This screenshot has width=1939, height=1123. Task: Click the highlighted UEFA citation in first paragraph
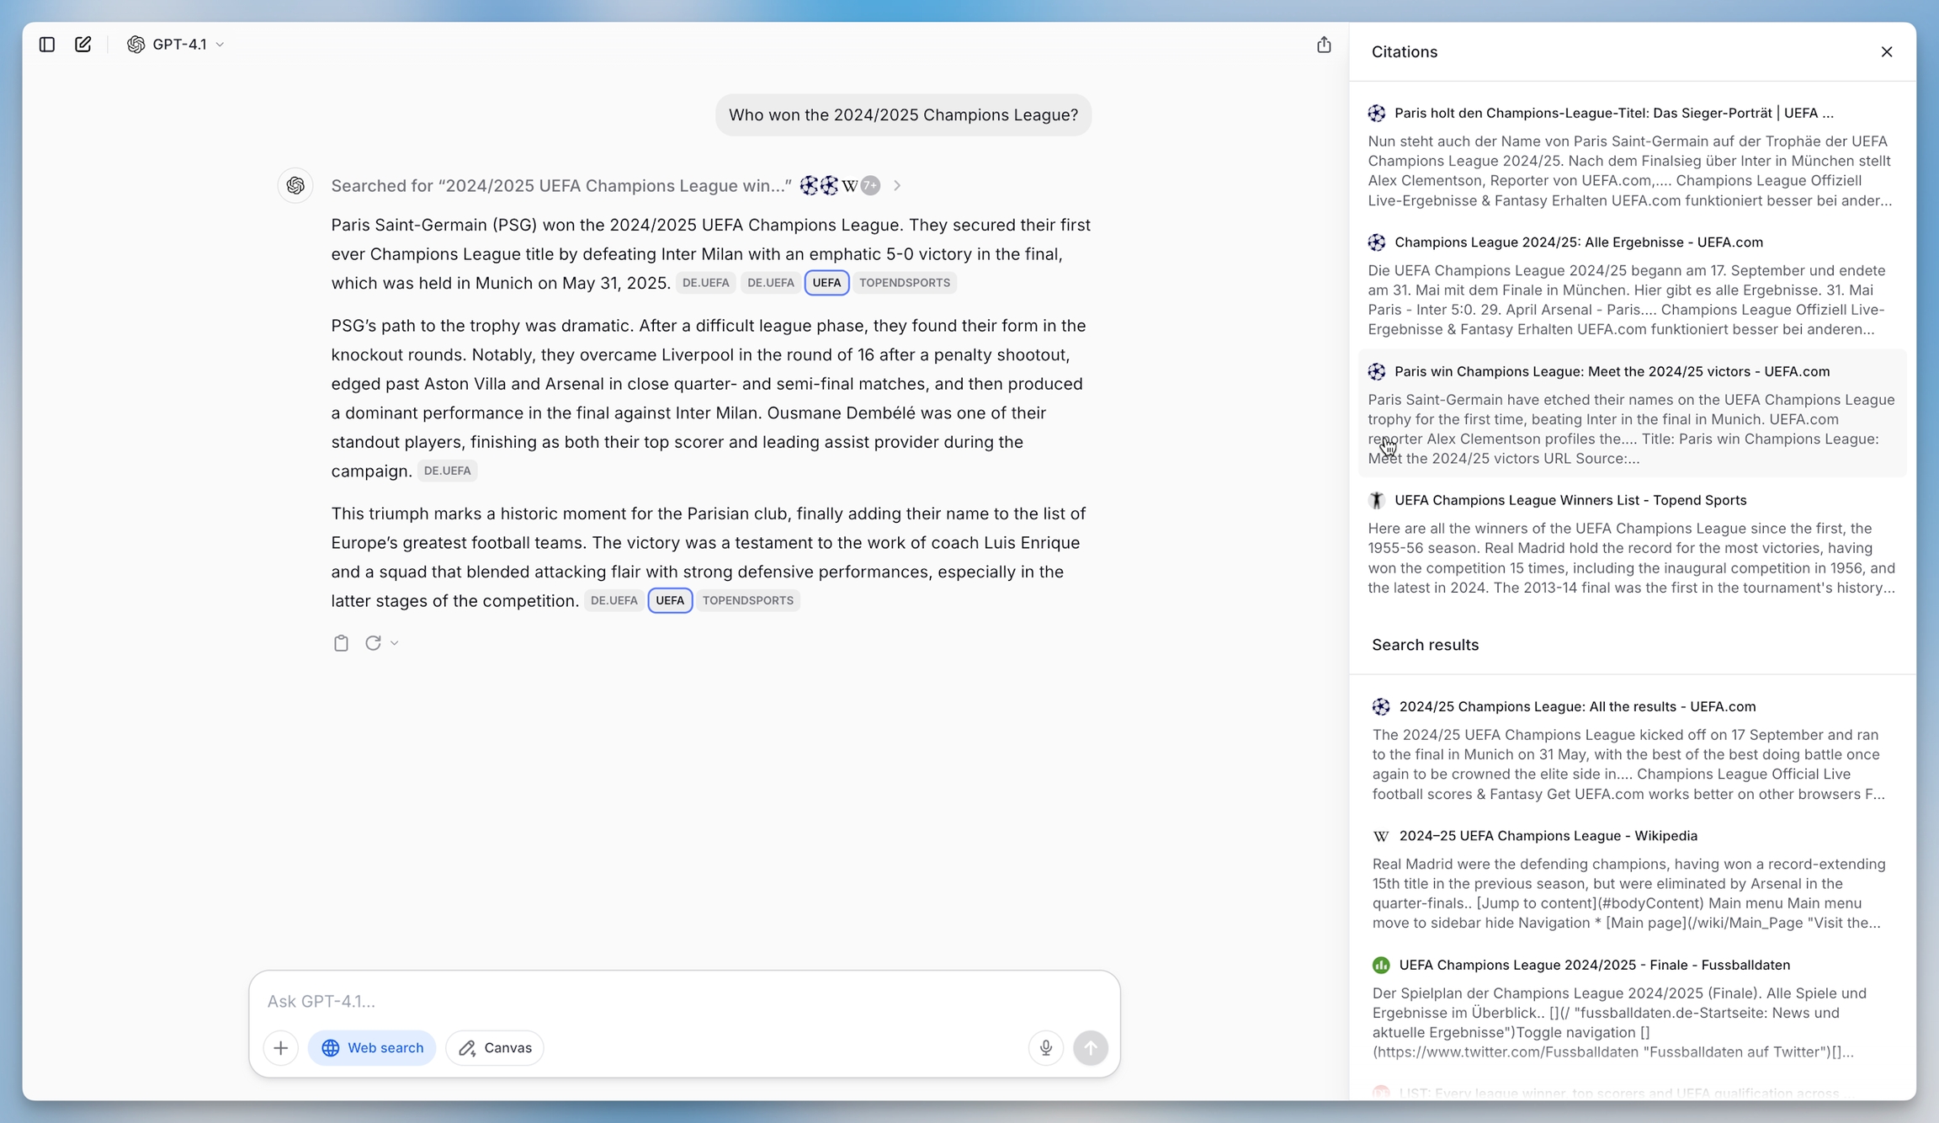pos(826,283)
